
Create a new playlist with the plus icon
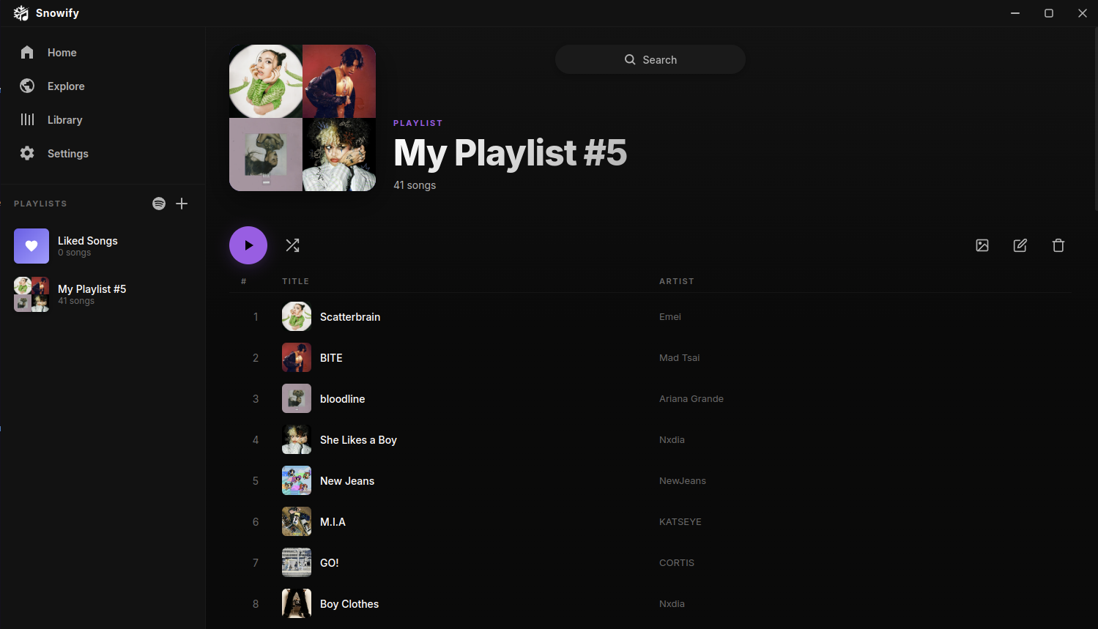[182, 203]
